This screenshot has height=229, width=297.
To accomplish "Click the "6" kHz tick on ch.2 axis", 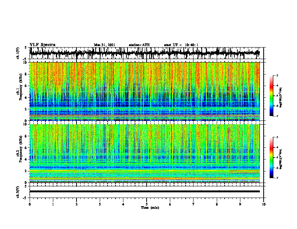I will point(26,148).
